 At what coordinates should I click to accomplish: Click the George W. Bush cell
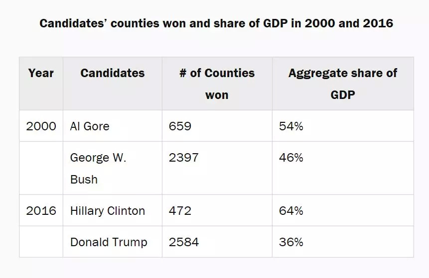click(98, 168)
